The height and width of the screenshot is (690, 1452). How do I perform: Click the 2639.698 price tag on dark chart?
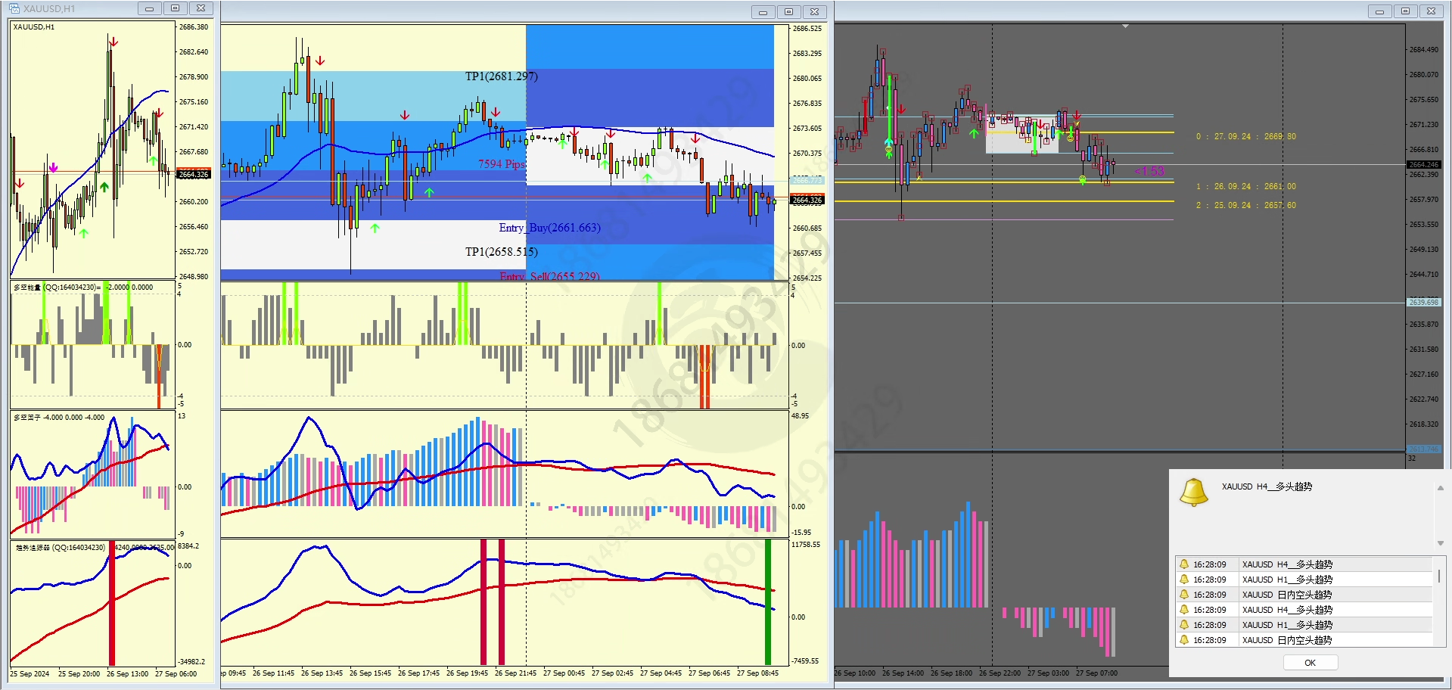pos(1424,303)
